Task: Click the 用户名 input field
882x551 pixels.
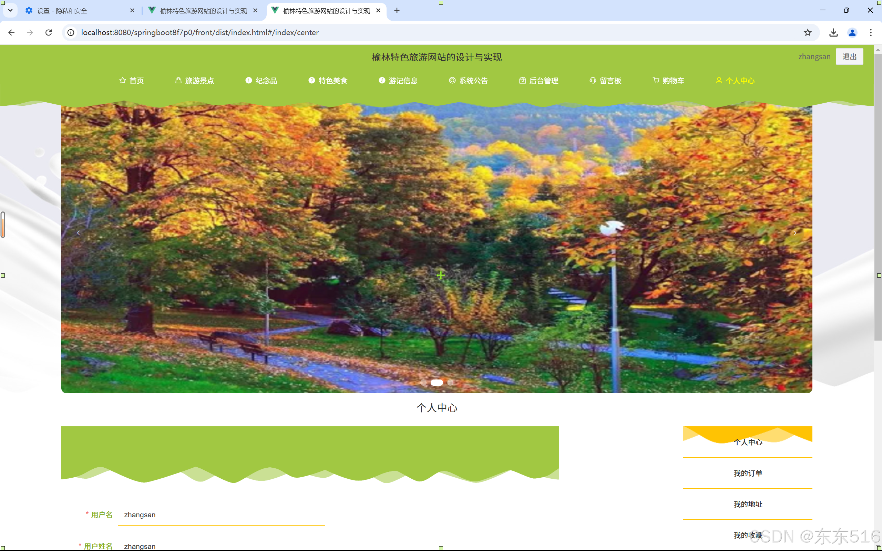Action: click(221, 514)
